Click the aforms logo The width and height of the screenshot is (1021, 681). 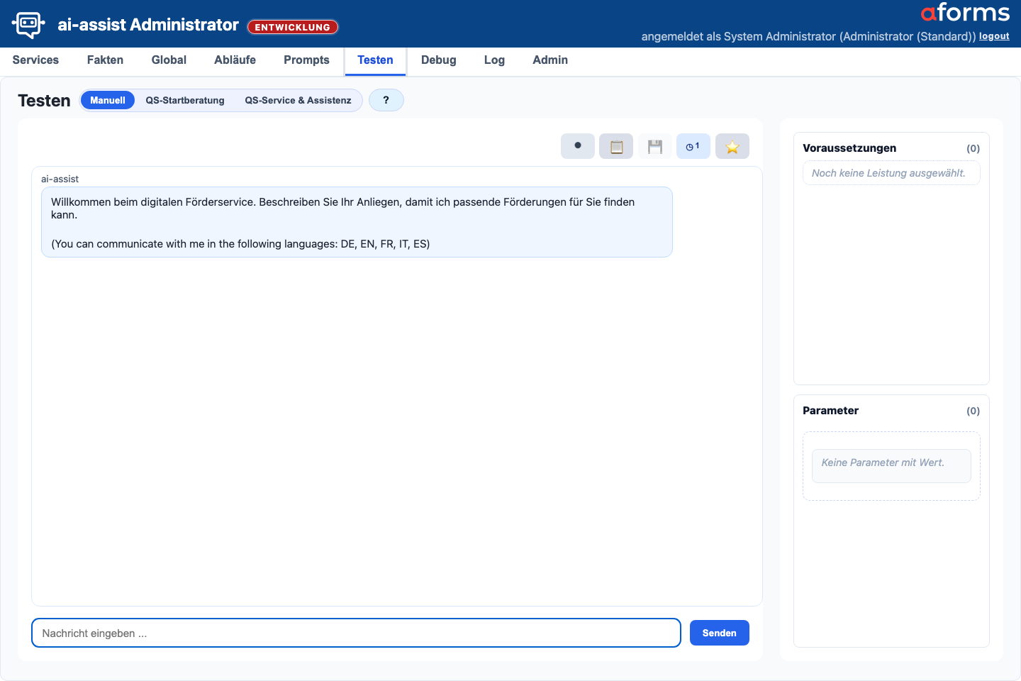tap(965, 13)
